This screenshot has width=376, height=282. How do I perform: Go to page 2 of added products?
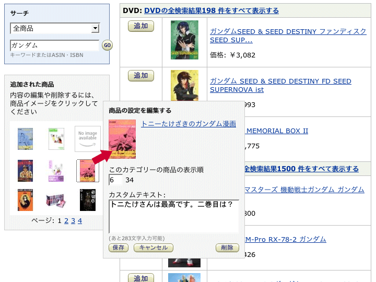(66, 220)
